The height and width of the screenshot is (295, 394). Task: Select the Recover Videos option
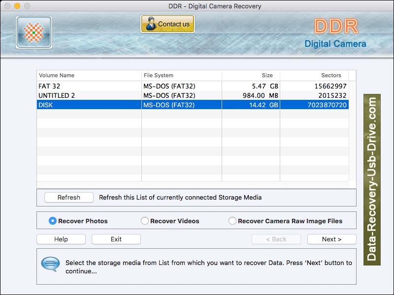(143, 221)
